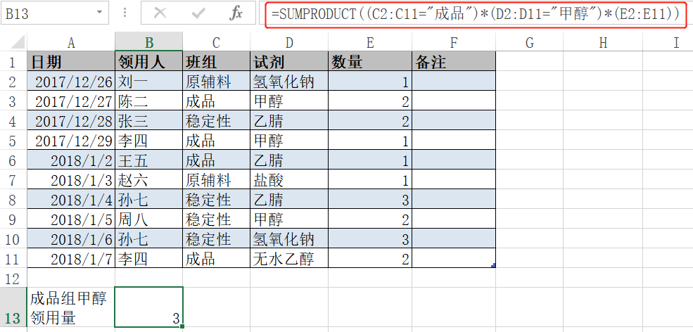
Task: Click result cell B13 showing 3
Action: [148, 307]
